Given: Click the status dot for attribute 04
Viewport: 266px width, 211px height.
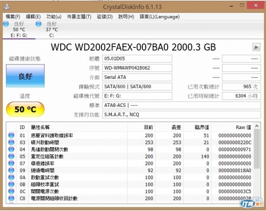Looking at the screenshot, I should (x=12, y=149).
